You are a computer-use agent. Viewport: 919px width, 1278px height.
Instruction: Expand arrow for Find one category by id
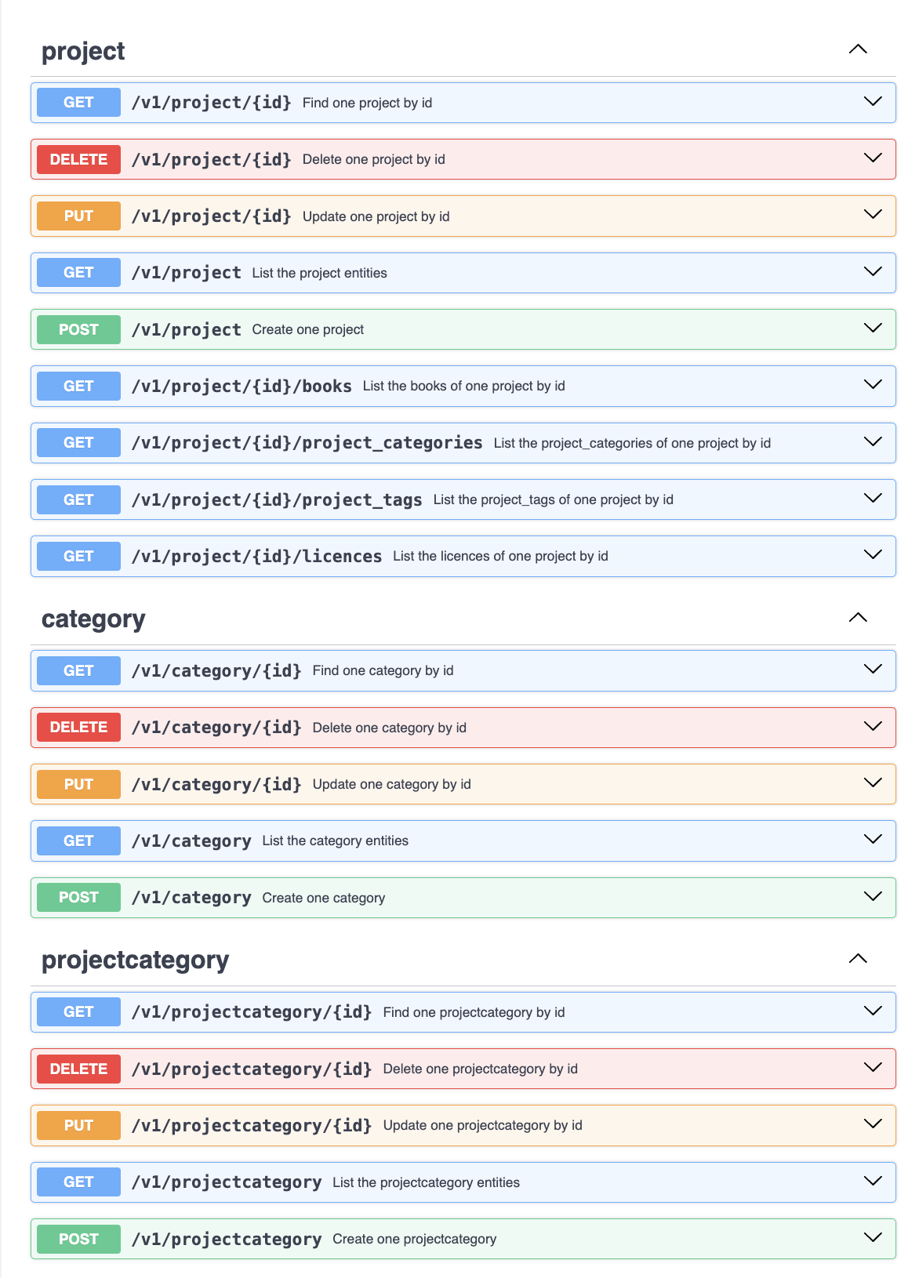click(x=873, y=670)
